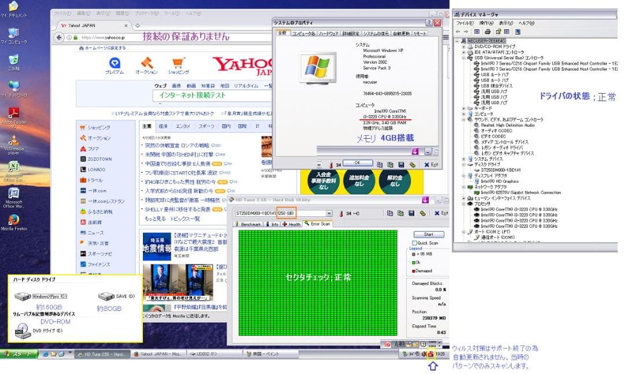Image resolution: width=625 pixels, height=374 pixels.
Task: Click the thermometer temperature icon in HD Tune
Action: (x=341, y=213)
